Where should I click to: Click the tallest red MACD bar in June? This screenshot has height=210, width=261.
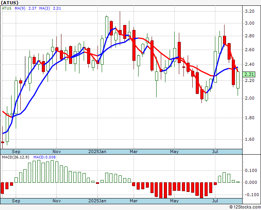[x=202, y=190]
